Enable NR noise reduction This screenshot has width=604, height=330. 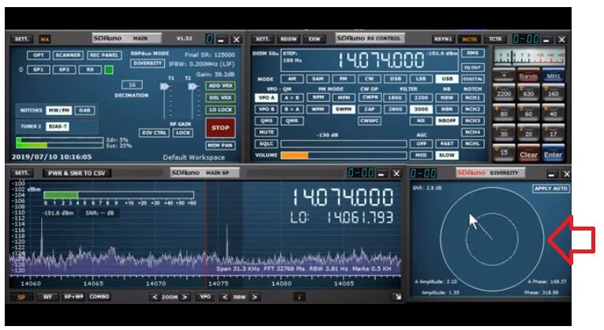[x=421, y=121]
